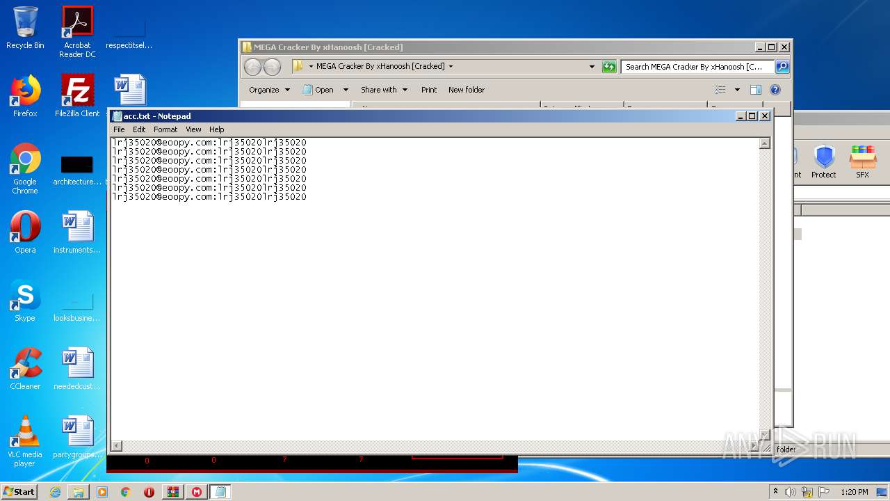Open the Notepad Edit menu
The image size is (890, 501).
point(139,129)
